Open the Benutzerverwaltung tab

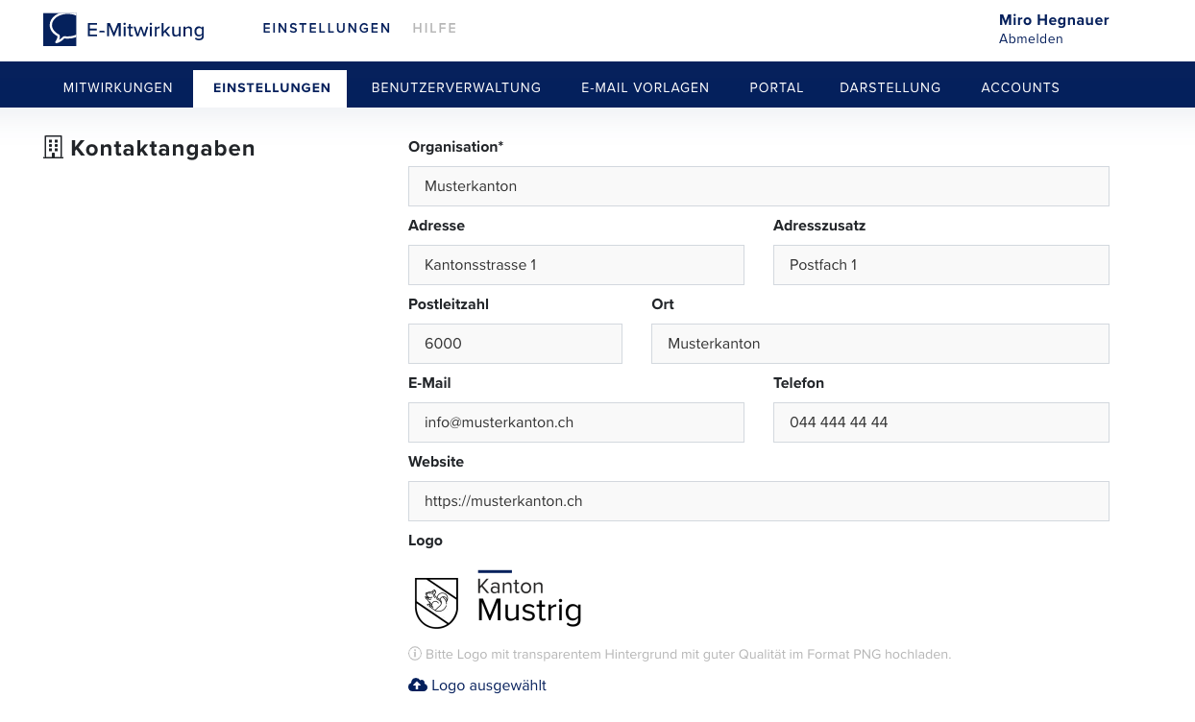tap(456, 87)
